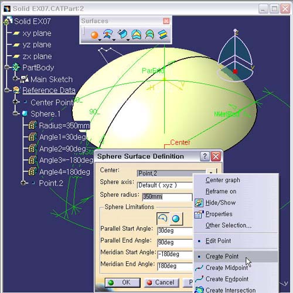
Task: Select the Offset surface tool
Action: click(x=108, y=35)
